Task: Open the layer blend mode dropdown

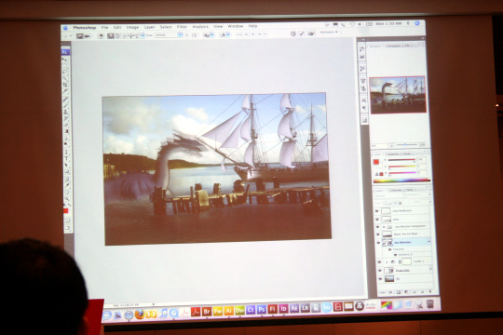Action: (x=389, y=195)
